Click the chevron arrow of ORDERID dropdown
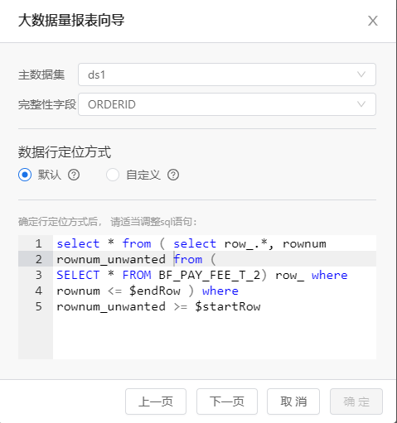 [361, 104]
